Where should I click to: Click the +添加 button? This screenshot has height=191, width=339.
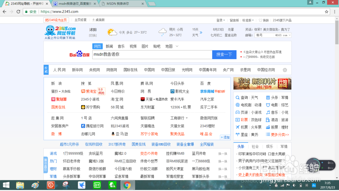point(225,137)
